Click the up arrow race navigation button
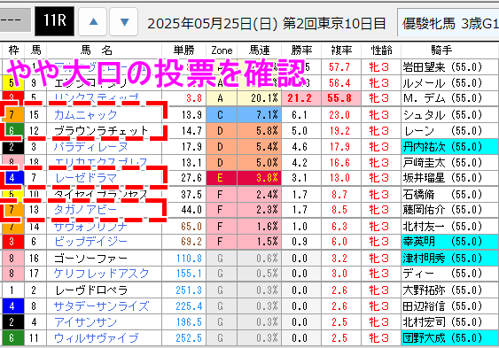The width and height of the screenshot is (499, 348). point(92,21)
